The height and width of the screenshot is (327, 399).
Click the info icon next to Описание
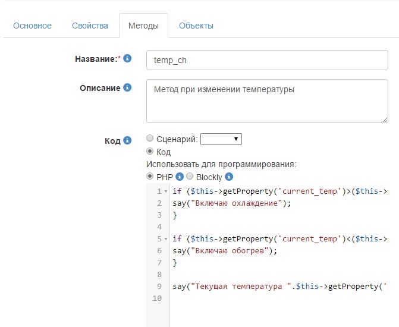[126, 88]
